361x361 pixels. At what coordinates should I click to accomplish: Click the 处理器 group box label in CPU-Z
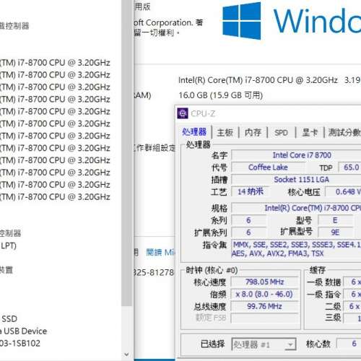[x=198, y=144]
